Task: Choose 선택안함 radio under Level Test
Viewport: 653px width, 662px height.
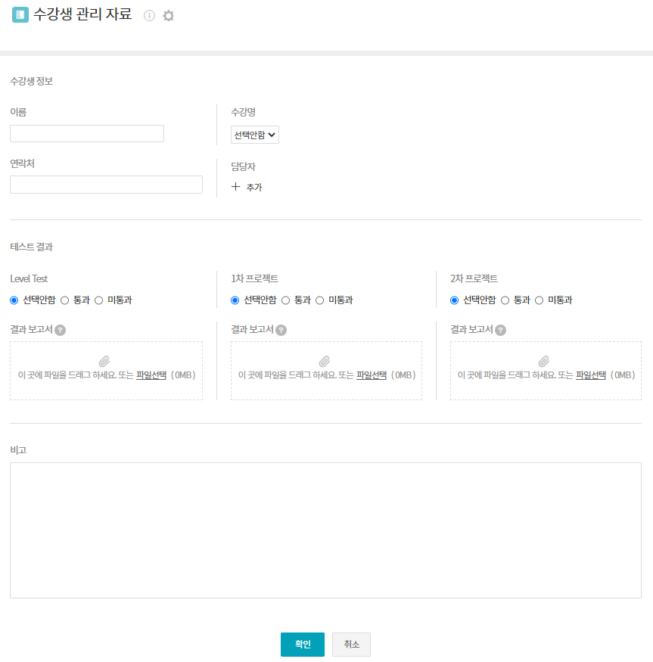Action: pyautogui.click(x=14, y=300)
